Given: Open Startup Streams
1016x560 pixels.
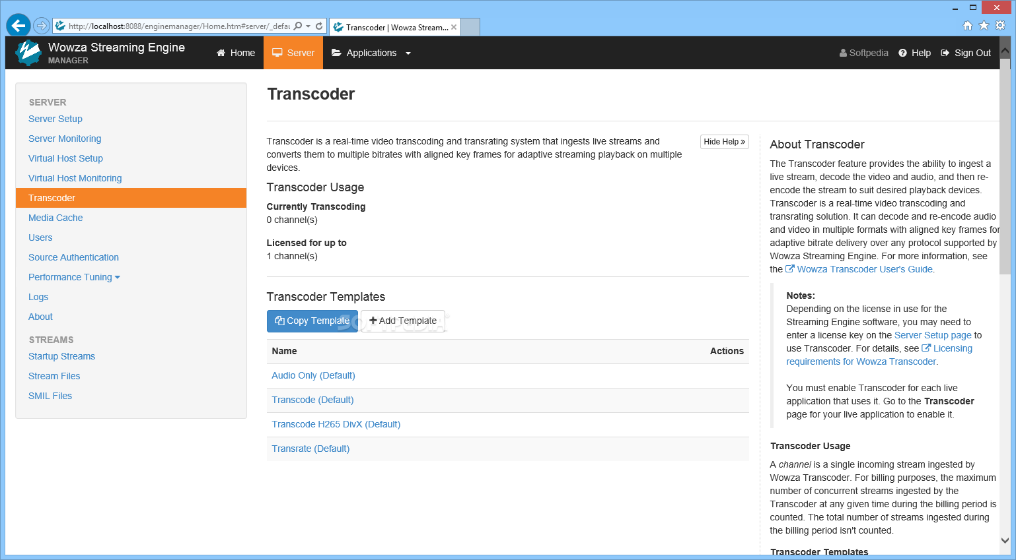Looking at the screenshot, I should pos(61,356).
